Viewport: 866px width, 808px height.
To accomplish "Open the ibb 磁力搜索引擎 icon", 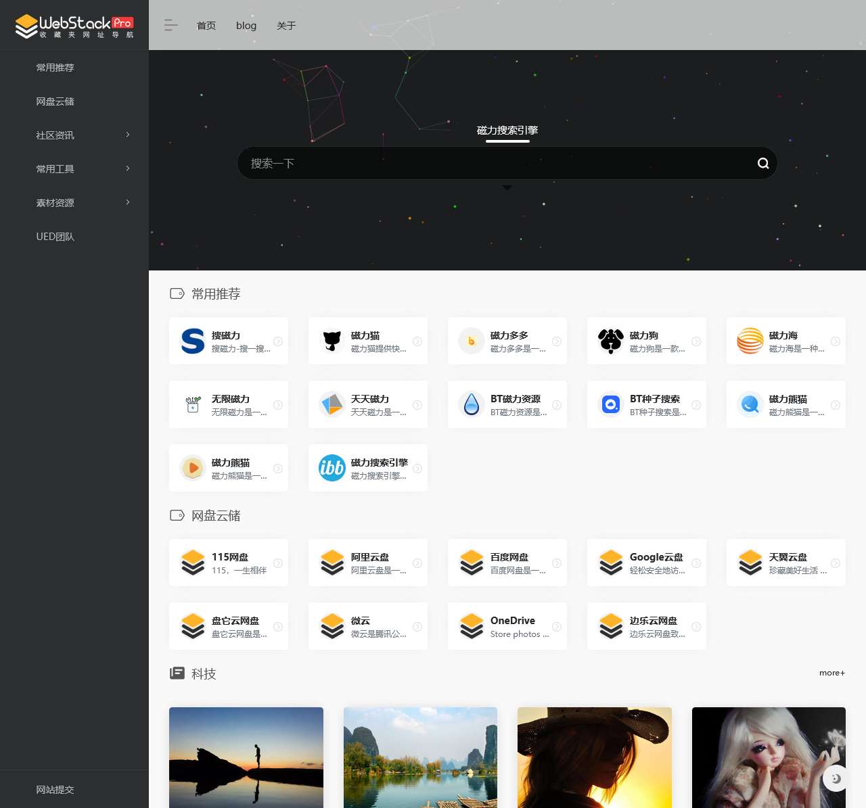I will [x=332, y=468].
